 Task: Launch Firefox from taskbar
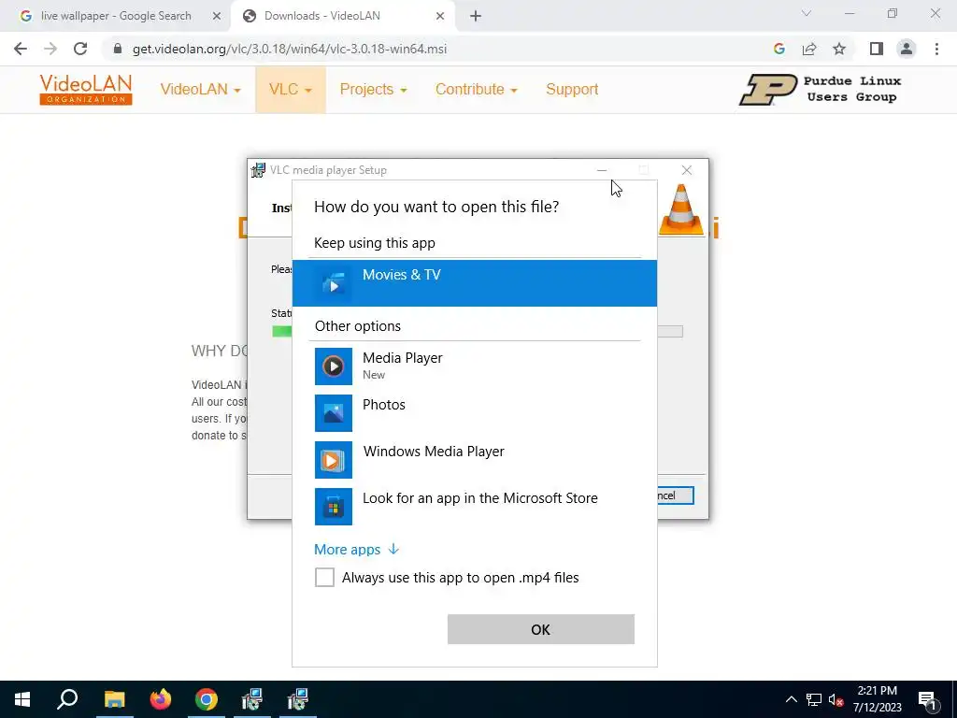tap(161, 699)
